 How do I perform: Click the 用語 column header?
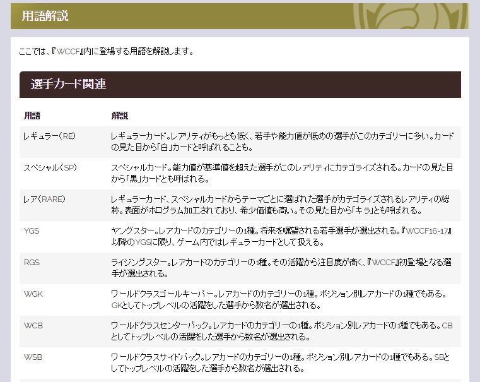[32, 116]
